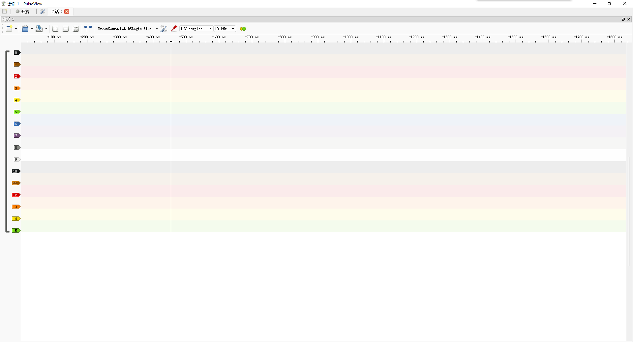
Task: Select channel 1 label
Action: click(17, 65)
